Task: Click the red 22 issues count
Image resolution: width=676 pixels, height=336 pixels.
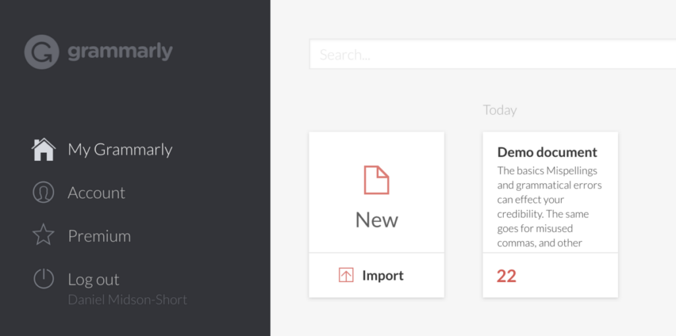Action: pos(506,276)
